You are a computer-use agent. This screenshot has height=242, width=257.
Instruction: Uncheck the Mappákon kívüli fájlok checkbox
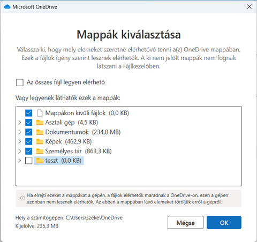pyautogui.click(x=29, y=113)
